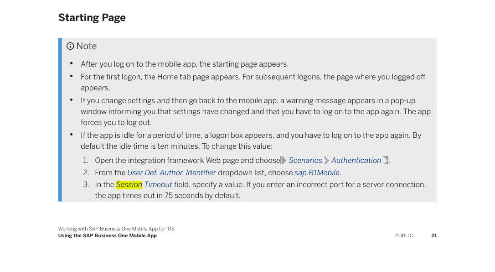Viewport: 495px width, 272px height.
Task: Click the info icon beside Note
Action: (70, 46)
